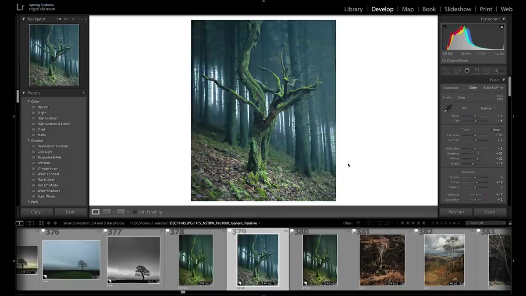Add a new preset with plus icon
Screen dimensions: 526x296
coord(84,93)
